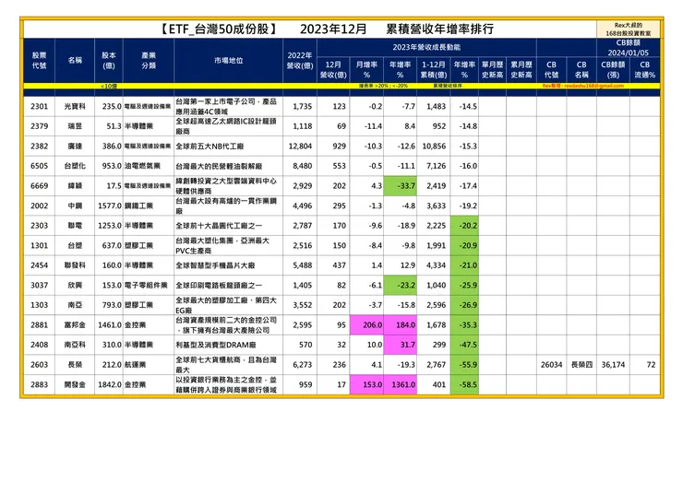Click the 中鋼 name cell
Image resolution: width=683 pixels, height=482 pixels.
[x=75, y=206]
